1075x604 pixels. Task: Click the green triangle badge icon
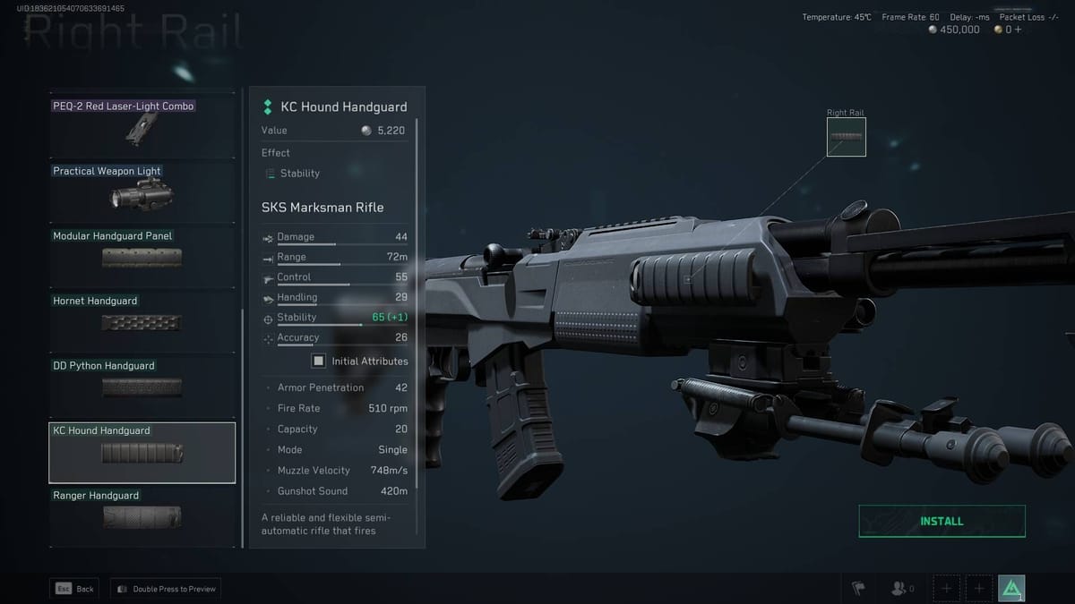pyautogui.click(x=1010, y=588)
